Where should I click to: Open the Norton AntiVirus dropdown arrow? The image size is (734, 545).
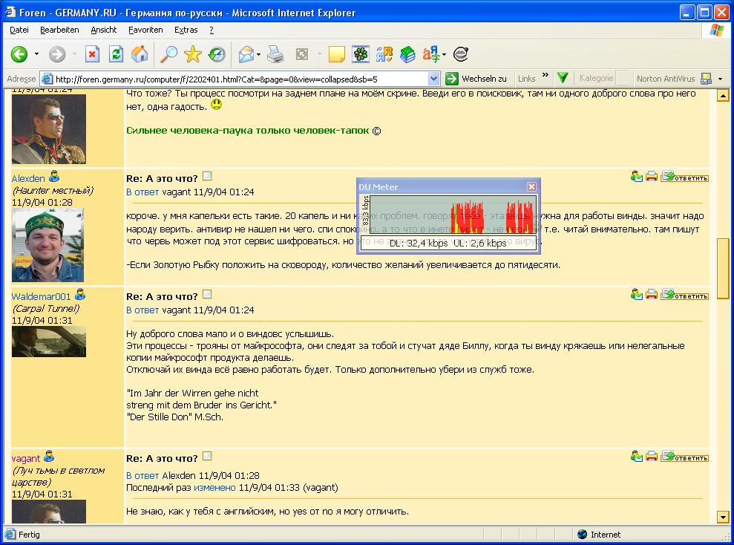721,79
